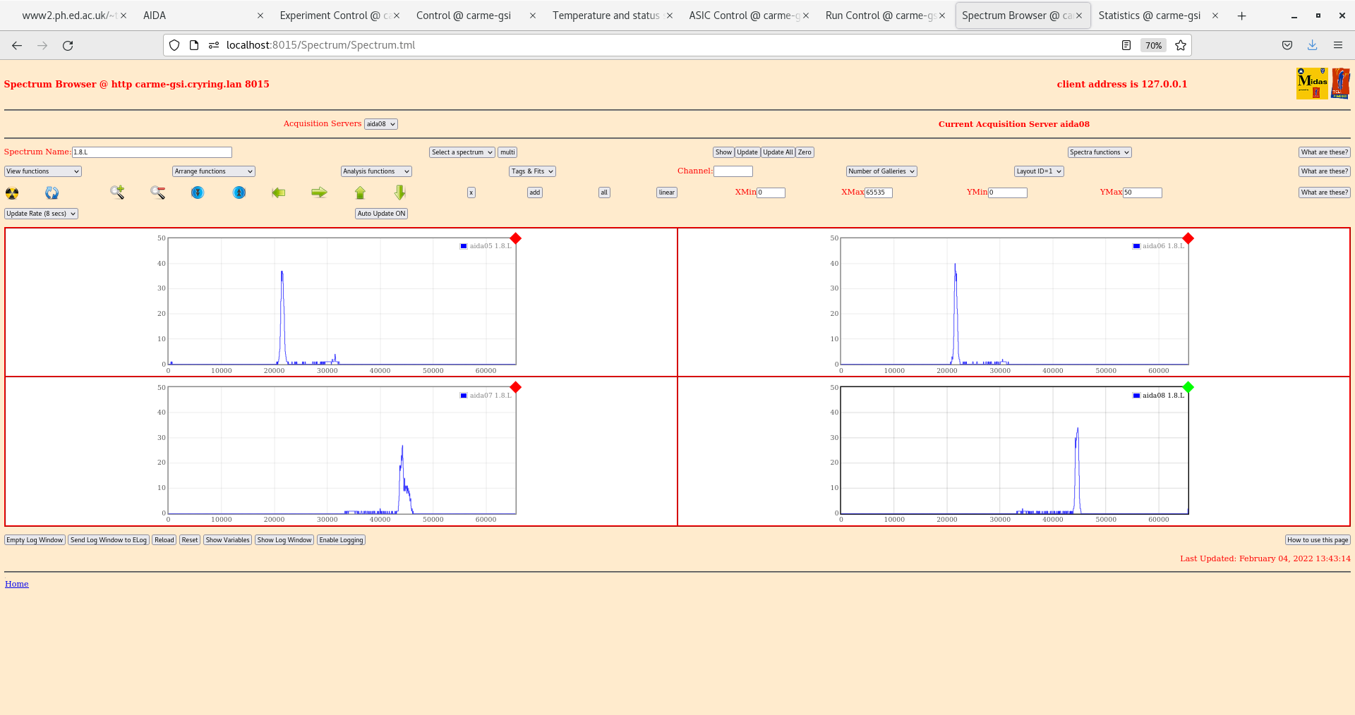The image size is (1355, 715).
Task: Toggle the Auto Update ON button
Action: click(381, 214)
